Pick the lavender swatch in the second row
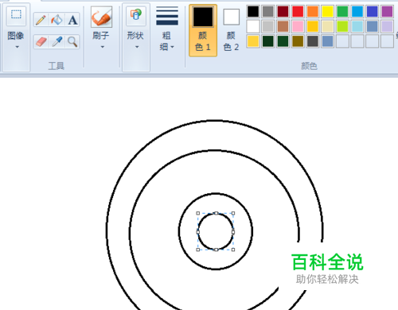398x310 pixels. (387, 26)
